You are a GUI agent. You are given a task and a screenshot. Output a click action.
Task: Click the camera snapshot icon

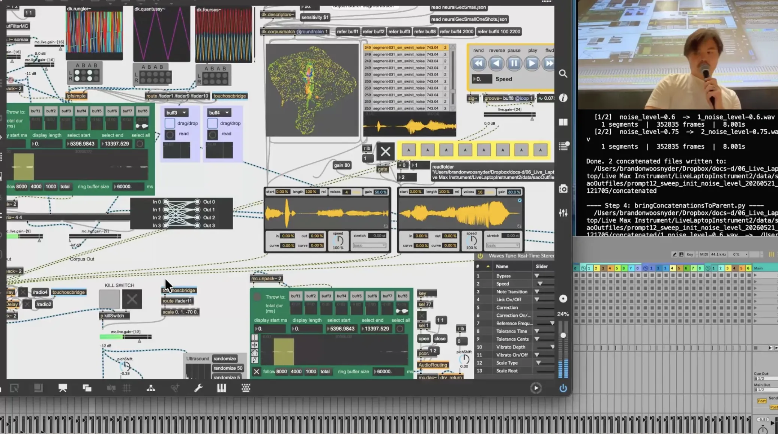pos(563,189)
